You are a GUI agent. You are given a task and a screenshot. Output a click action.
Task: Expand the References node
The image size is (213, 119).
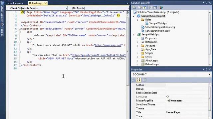(x=137, y=42)
